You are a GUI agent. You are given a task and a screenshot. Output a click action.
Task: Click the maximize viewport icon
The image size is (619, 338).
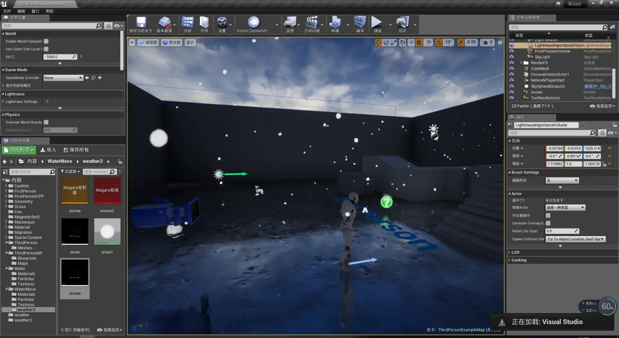point(499,42)
